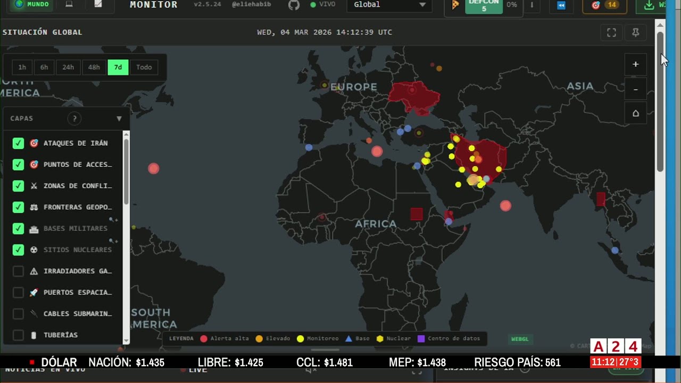Click the Irradiadores warning triangle icon
This screenshot has width=681, height=383.
34,271
